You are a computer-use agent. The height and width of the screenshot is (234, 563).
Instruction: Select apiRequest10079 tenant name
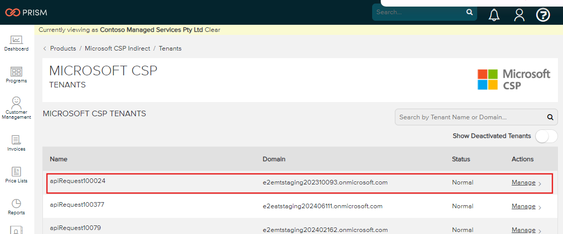[75, 228]
